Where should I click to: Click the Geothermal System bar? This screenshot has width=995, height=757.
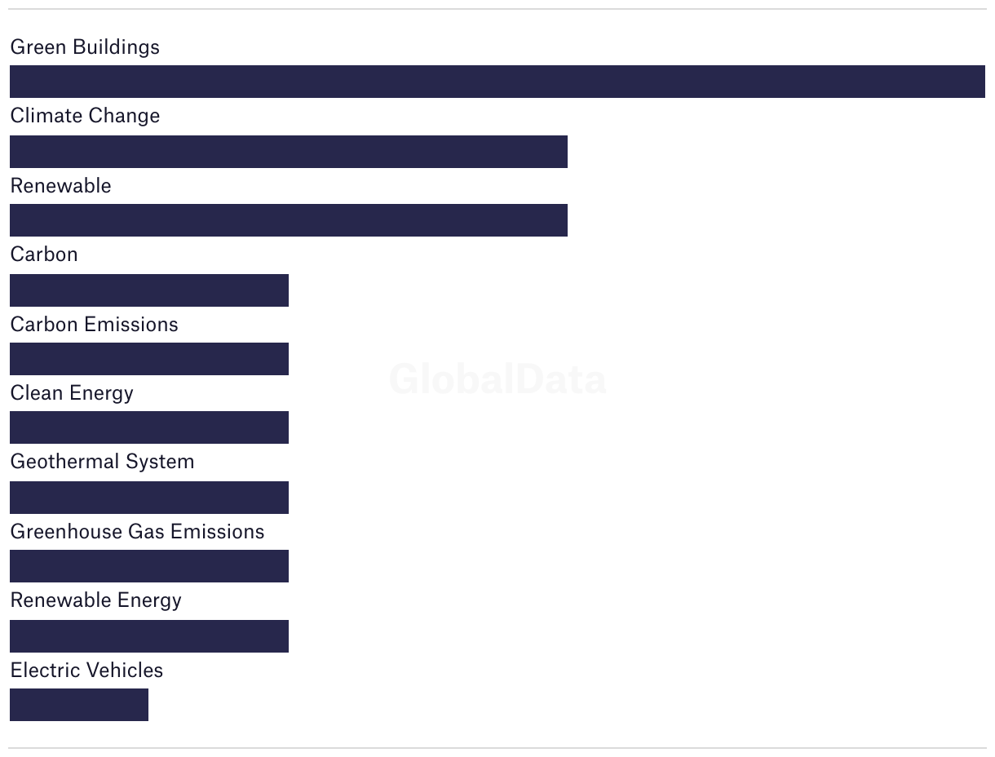coord(149,498)
